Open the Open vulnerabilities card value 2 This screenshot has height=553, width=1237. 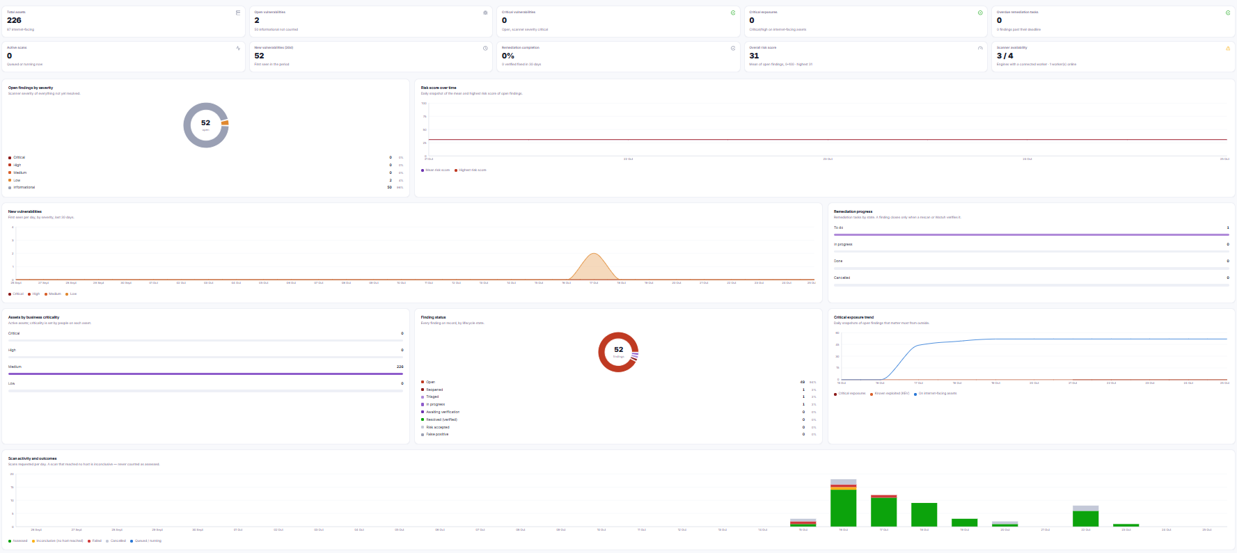tap(257, 20)
